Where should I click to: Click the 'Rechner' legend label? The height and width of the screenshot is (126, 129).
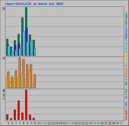pos(126,73)
